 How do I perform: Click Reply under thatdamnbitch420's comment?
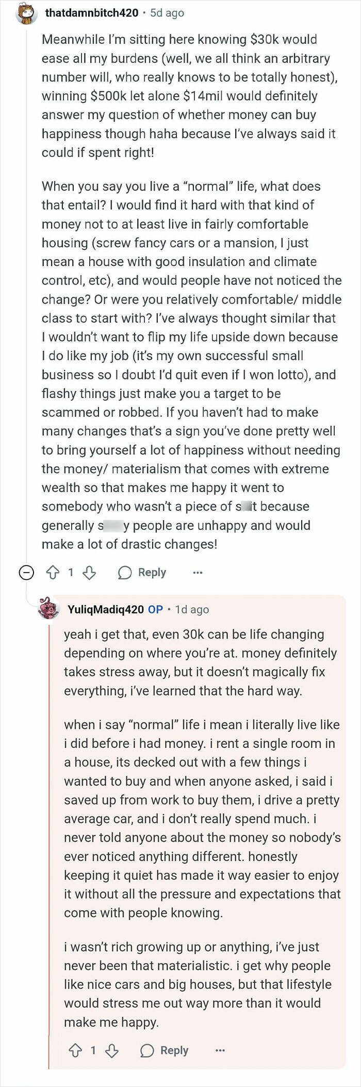pos(151,572)
